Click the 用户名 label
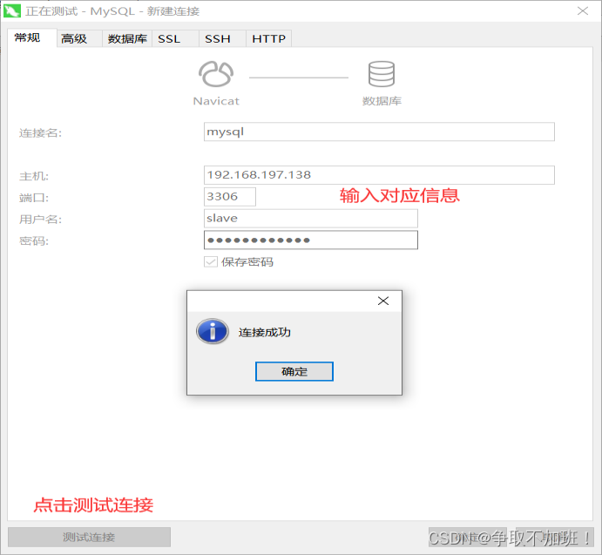 tap(40, 219)
